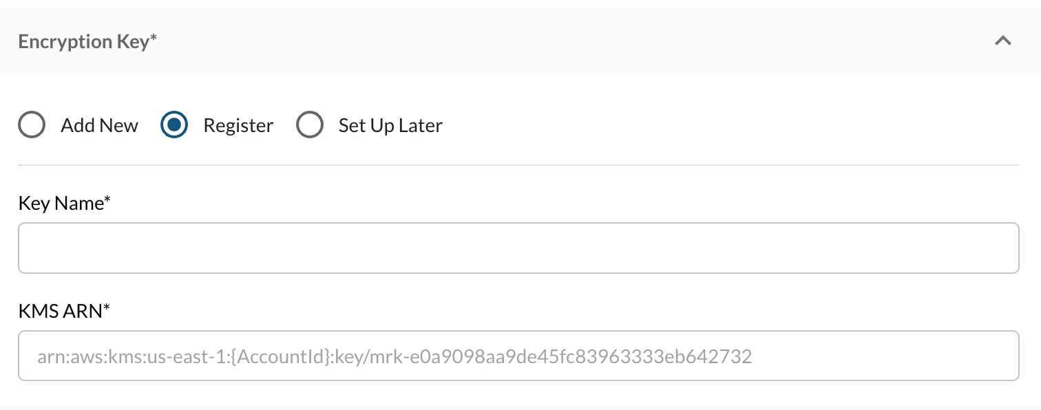The image size is (1041, 410).
Task: Select the Register radio button
Action: pos(174,125)
